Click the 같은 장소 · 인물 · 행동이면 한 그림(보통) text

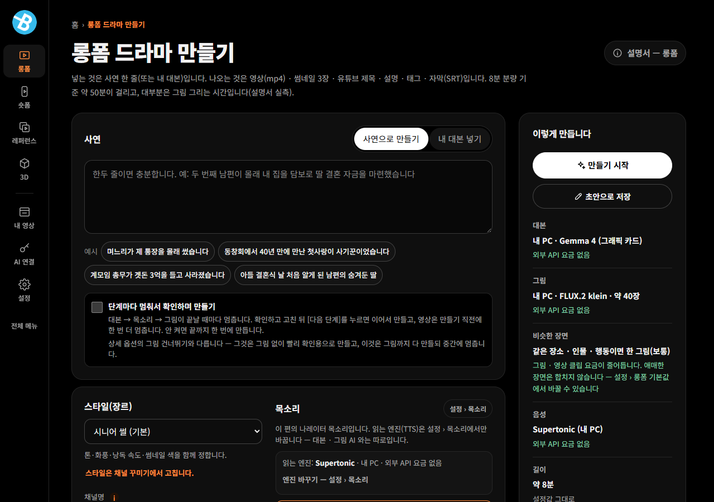(x=601, y=351)
